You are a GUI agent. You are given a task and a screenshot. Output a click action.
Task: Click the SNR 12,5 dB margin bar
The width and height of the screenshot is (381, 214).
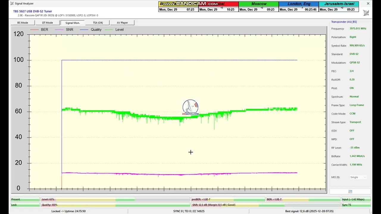pyautogui.click(x=266, y=205)
